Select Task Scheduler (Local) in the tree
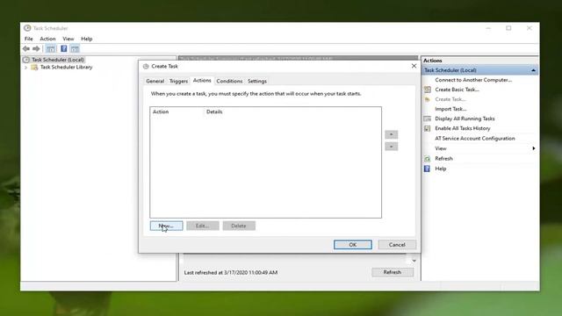The image size is (562, 316). coord(58,60)
